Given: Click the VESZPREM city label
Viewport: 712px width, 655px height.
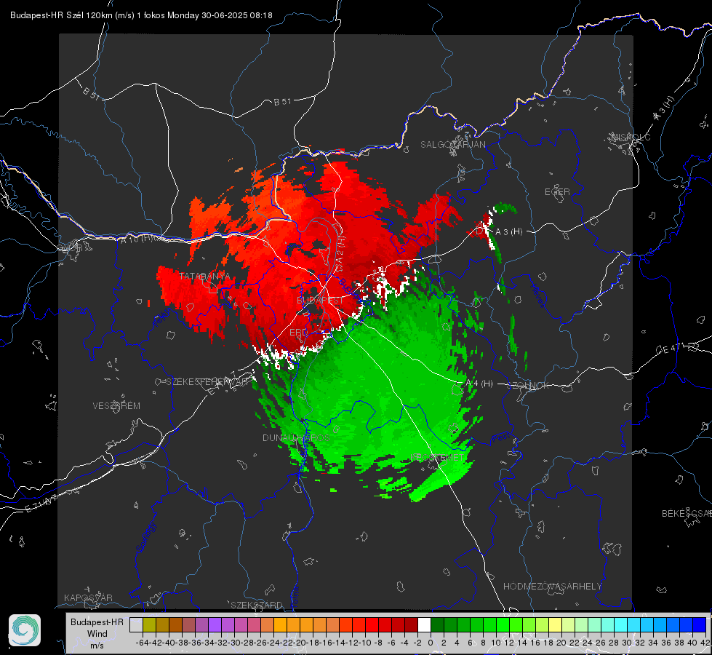Looking at the screenshot, I should [x=116, y=406].
